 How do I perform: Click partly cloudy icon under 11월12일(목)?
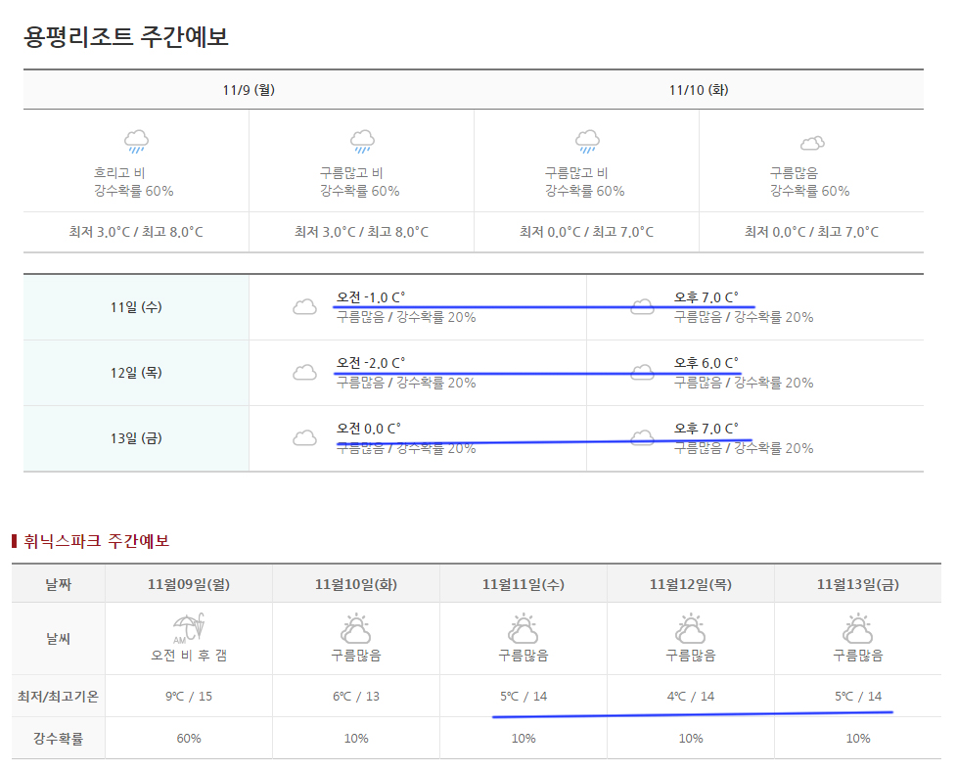(690, 629)
